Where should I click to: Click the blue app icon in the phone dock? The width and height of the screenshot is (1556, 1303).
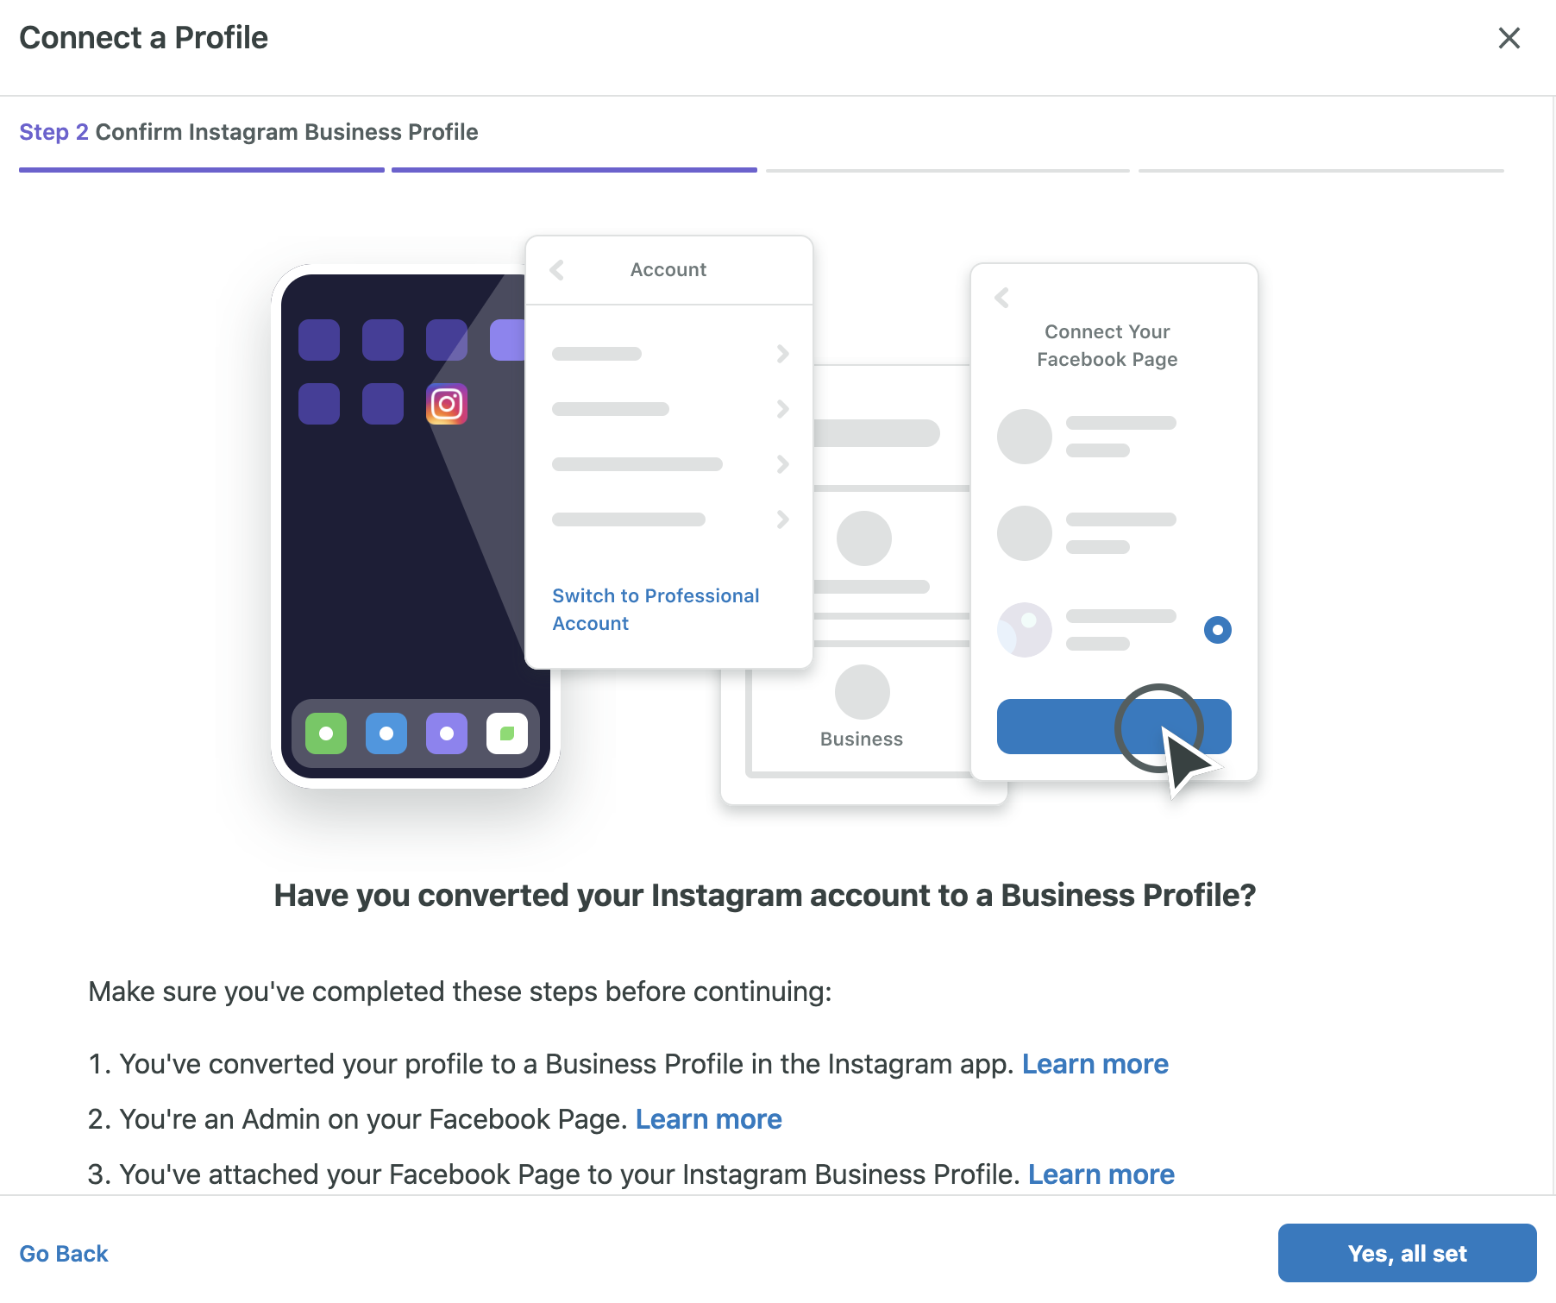point(386,733)
